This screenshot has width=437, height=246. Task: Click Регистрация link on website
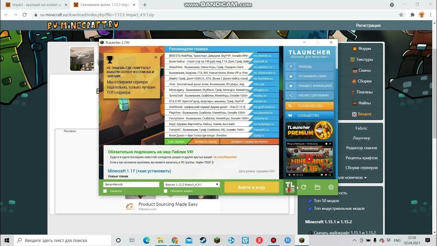(368, 25)
